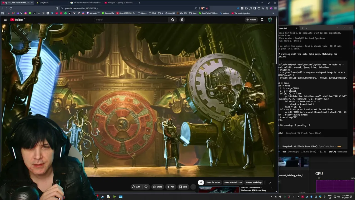Open the PowerShell tab dropdown arrow
Screen dimensions: 355x200
pos(306,28)
